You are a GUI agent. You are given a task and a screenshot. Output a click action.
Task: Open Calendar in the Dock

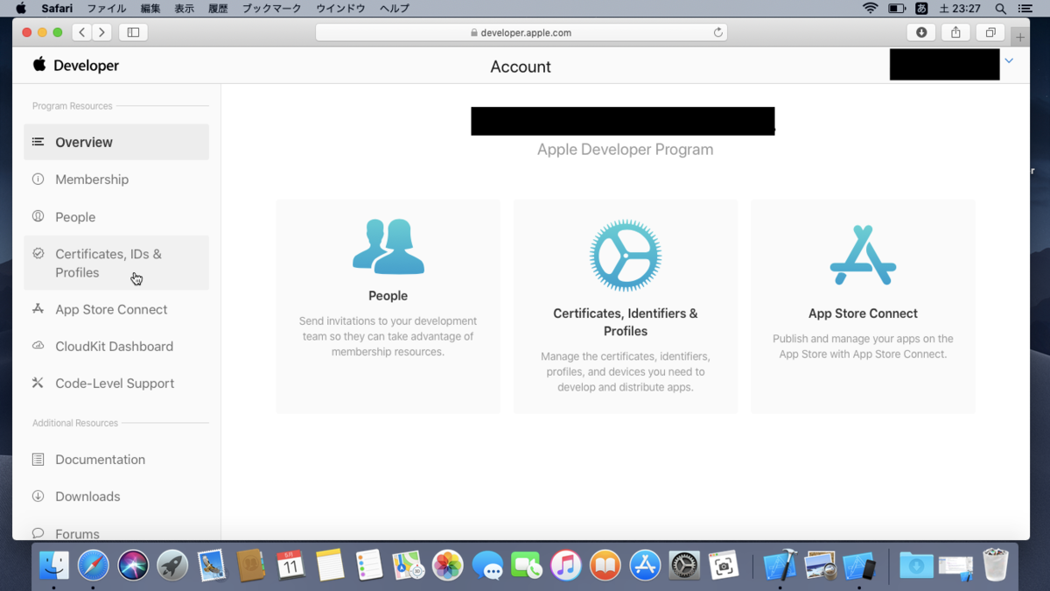(x=290, y=566)
